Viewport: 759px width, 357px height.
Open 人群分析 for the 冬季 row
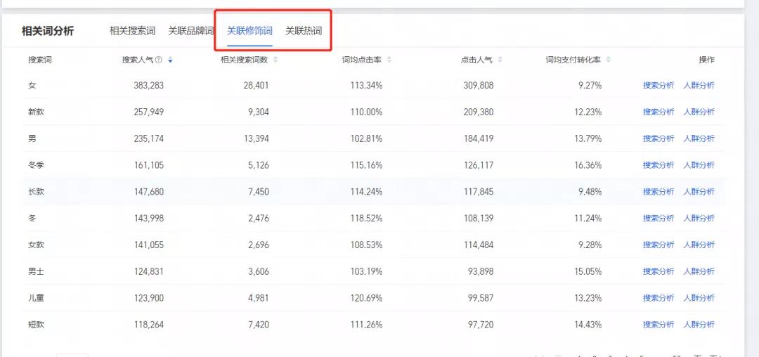(x=699, y=165)
